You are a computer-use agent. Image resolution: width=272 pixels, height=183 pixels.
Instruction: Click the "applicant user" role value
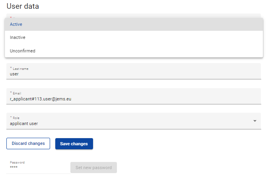24,123
